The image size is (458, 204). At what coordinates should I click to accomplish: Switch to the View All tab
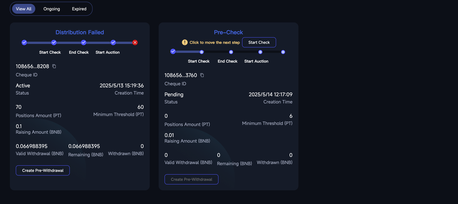click(x=24, y=9)
